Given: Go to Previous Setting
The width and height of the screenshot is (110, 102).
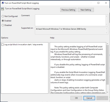Looking at the screenshot, I should point(68,10).
